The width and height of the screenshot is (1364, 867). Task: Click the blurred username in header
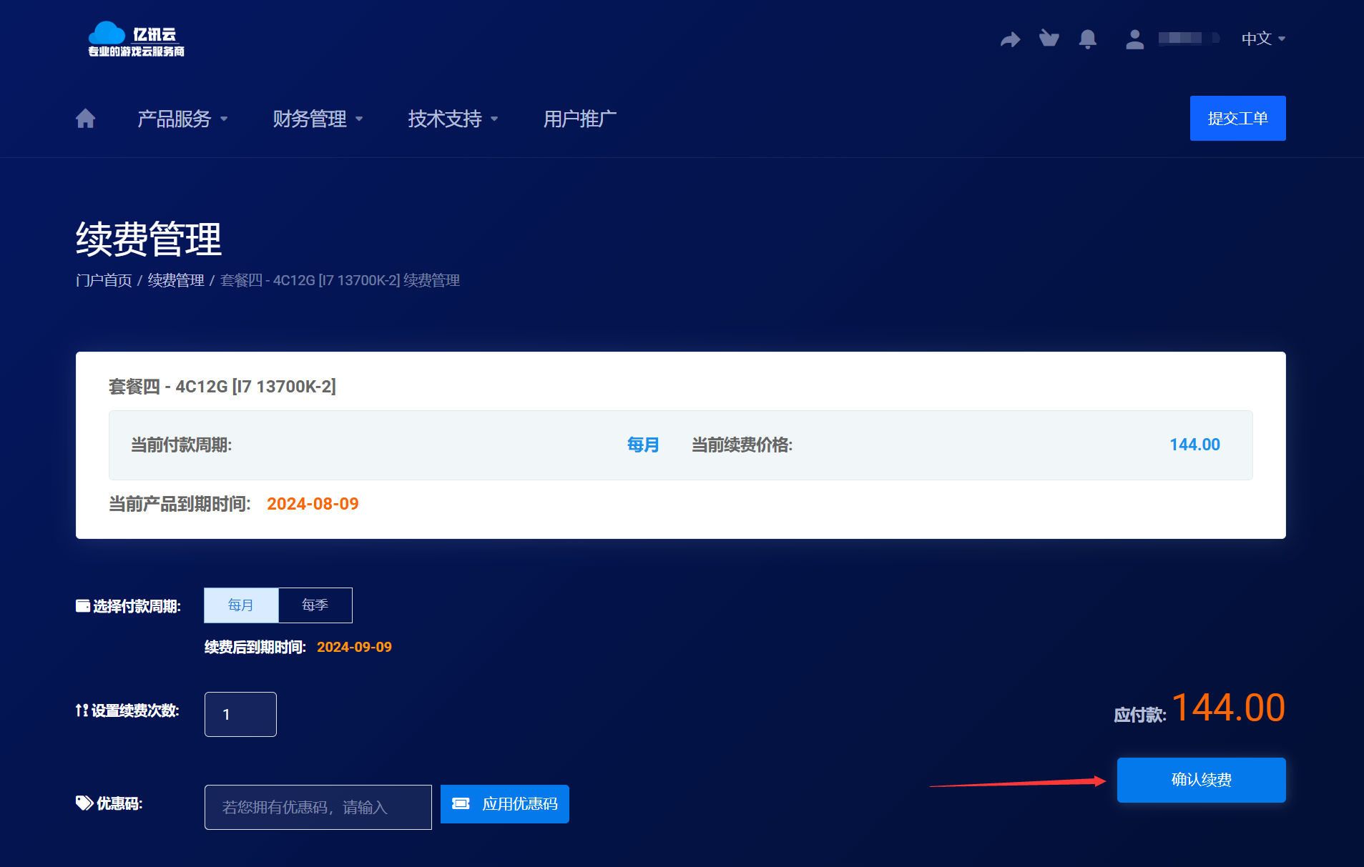point(1188,38)
